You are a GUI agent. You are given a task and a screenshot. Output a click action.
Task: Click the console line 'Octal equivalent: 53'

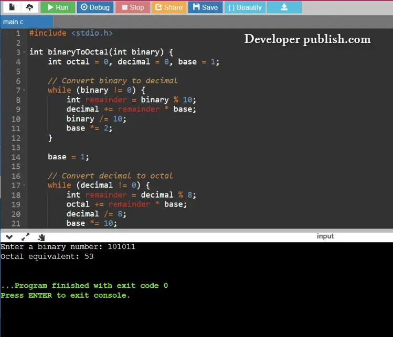[47, 256]
